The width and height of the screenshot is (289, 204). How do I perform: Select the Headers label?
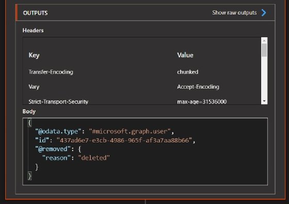(33, 31)
